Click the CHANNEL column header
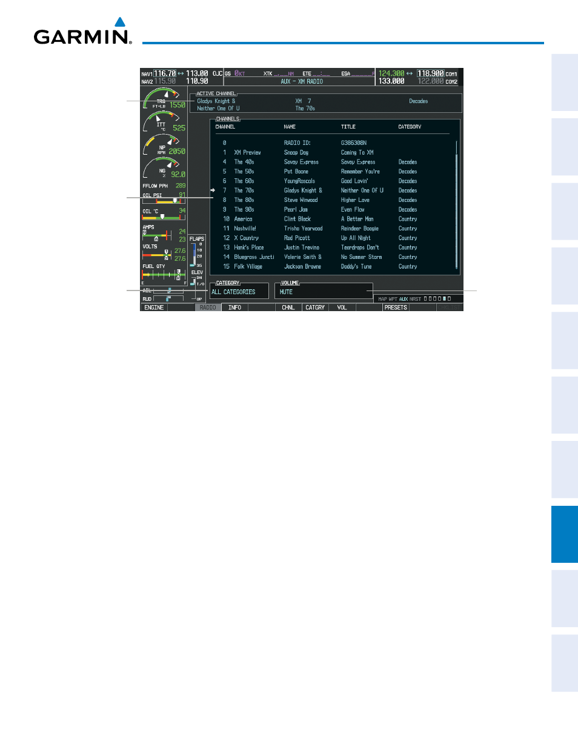This screenshot has width=578, height=749. (x=225, y=127)
